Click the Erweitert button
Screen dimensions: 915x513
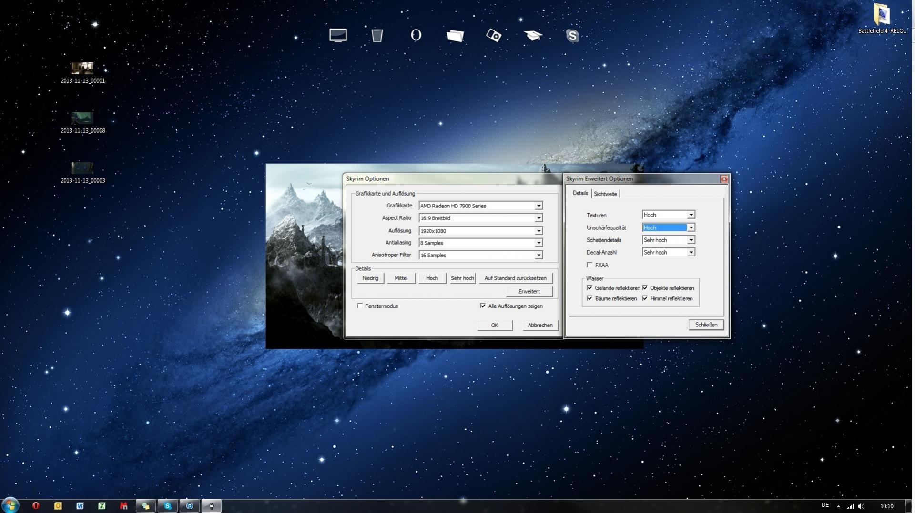point(529,291)
